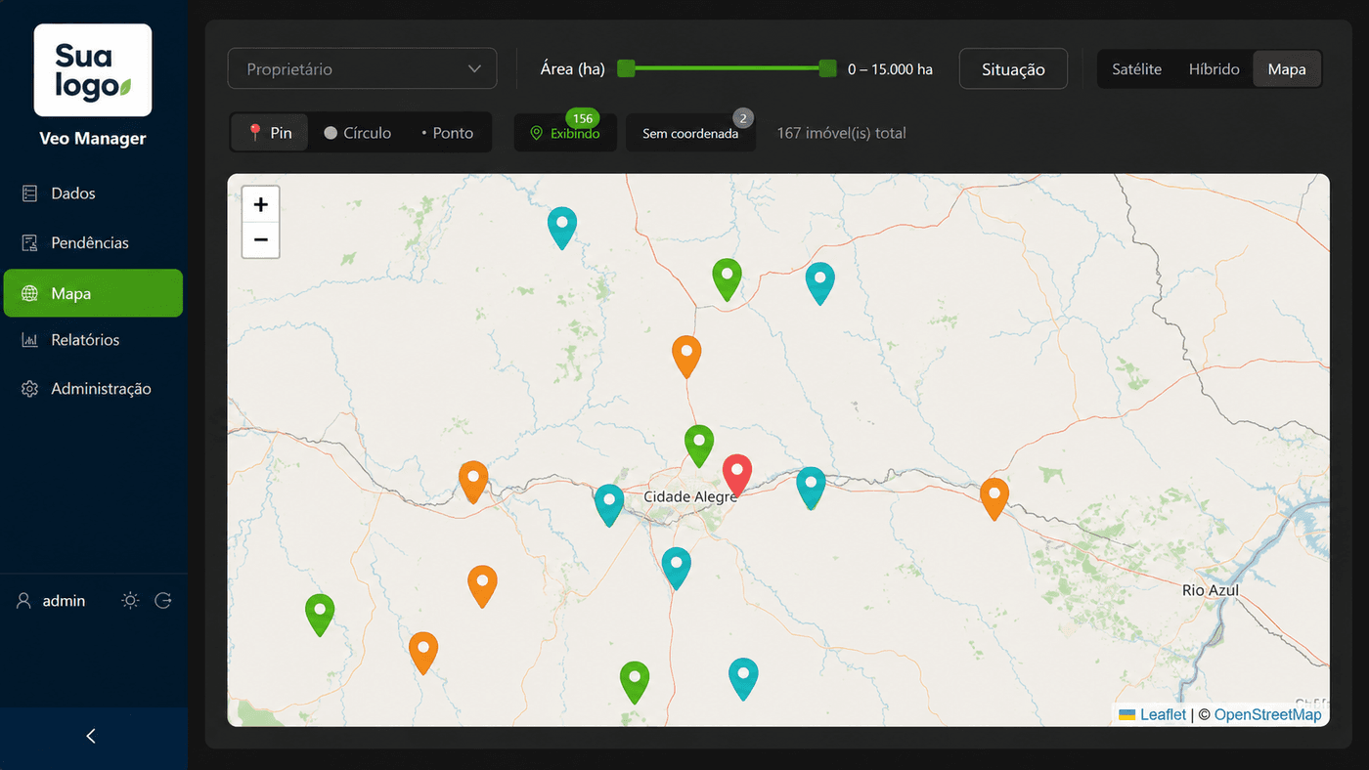1369x770 pixels.
Task: Choose Pin marker style
Action: tap(270, 133)
